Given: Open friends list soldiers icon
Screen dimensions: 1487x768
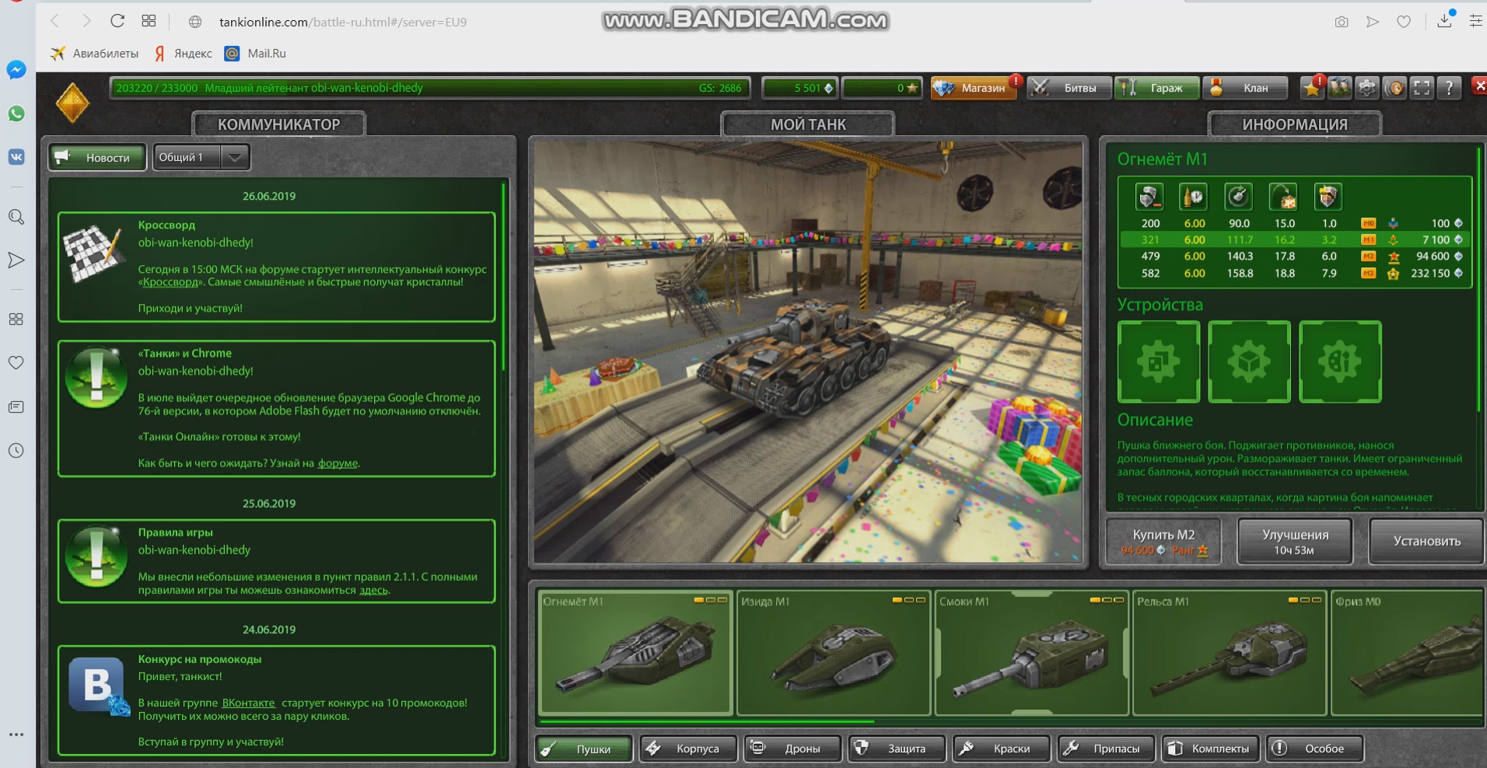Looking at the screenshot, I should [x=1340, y=88].
